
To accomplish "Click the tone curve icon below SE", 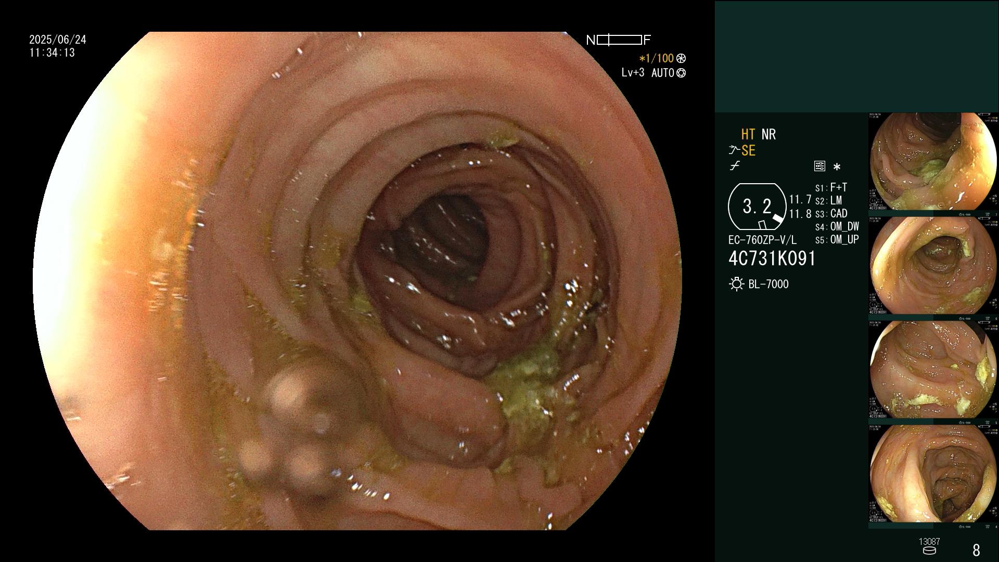I will [x=735, y=166].
